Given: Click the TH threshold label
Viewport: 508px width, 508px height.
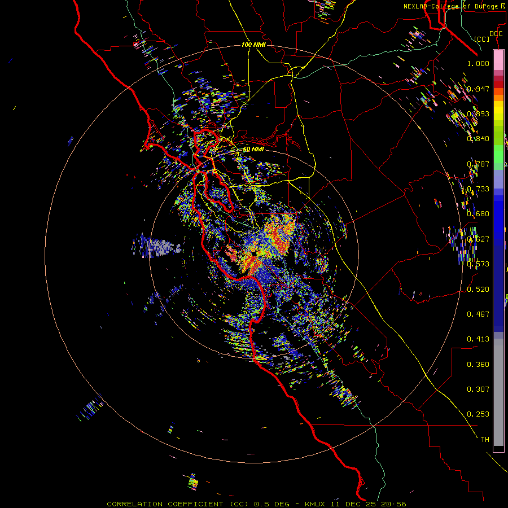Looking at the screenshot, I should tap(485, 440).
